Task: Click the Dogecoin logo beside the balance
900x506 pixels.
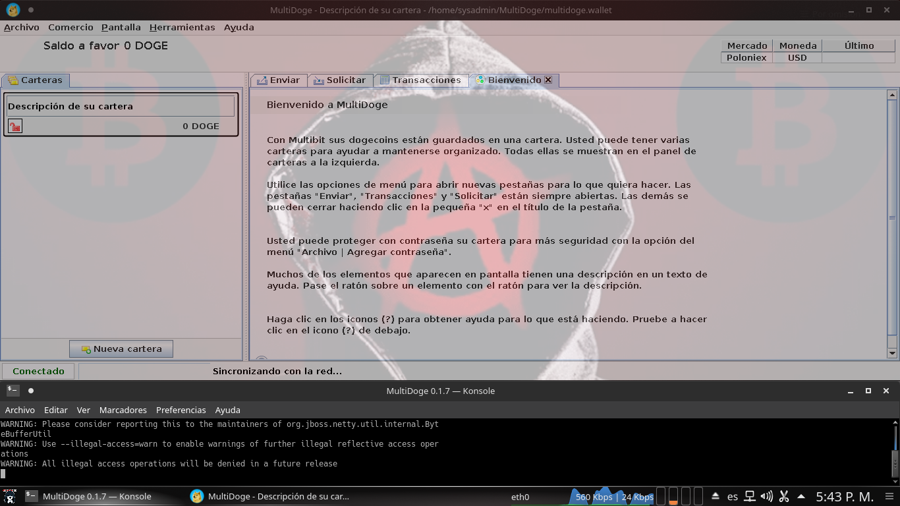Action: point(13,10)
